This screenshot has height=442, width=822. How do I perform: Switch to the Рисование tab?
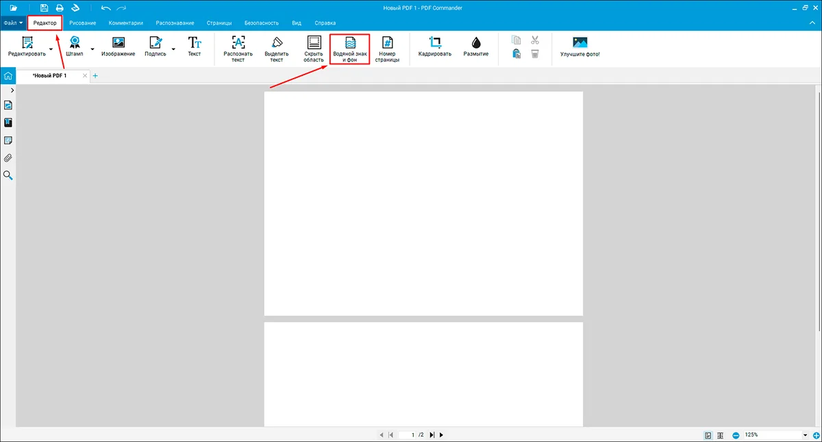pos(82,23)
